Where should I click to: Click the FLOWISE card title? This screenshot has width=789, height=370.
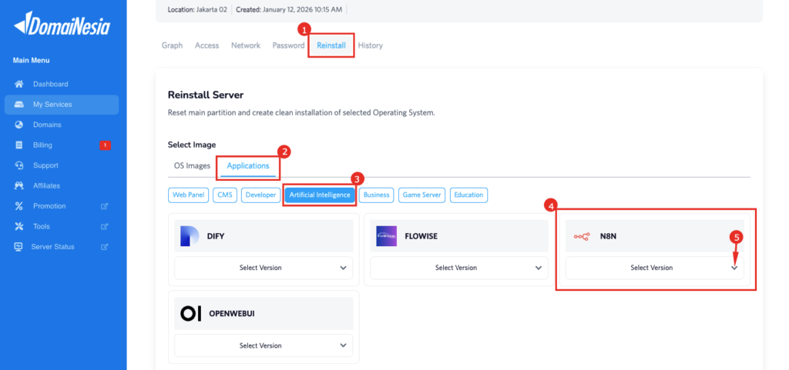pyautogui.click(x=421, y=236)
